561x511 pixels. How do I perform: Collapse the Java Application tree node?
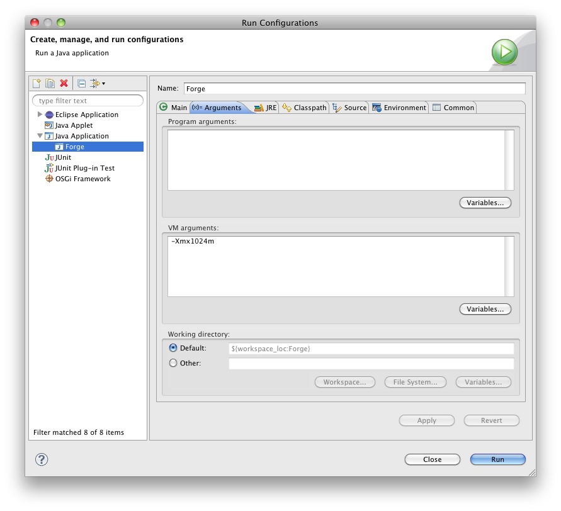coord(40,136)
